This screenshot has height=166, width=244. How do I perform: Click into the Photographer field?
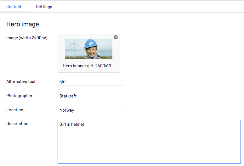coord(91,96)
